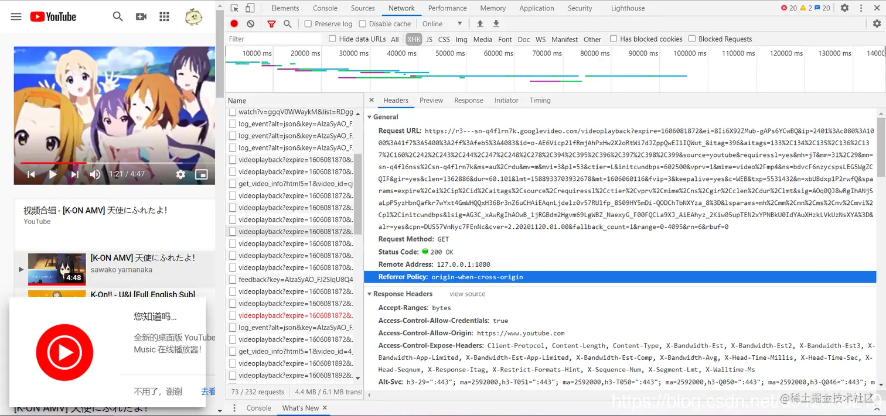Mute the video volume
Screen dimensions: 886x416
(95, 174)
